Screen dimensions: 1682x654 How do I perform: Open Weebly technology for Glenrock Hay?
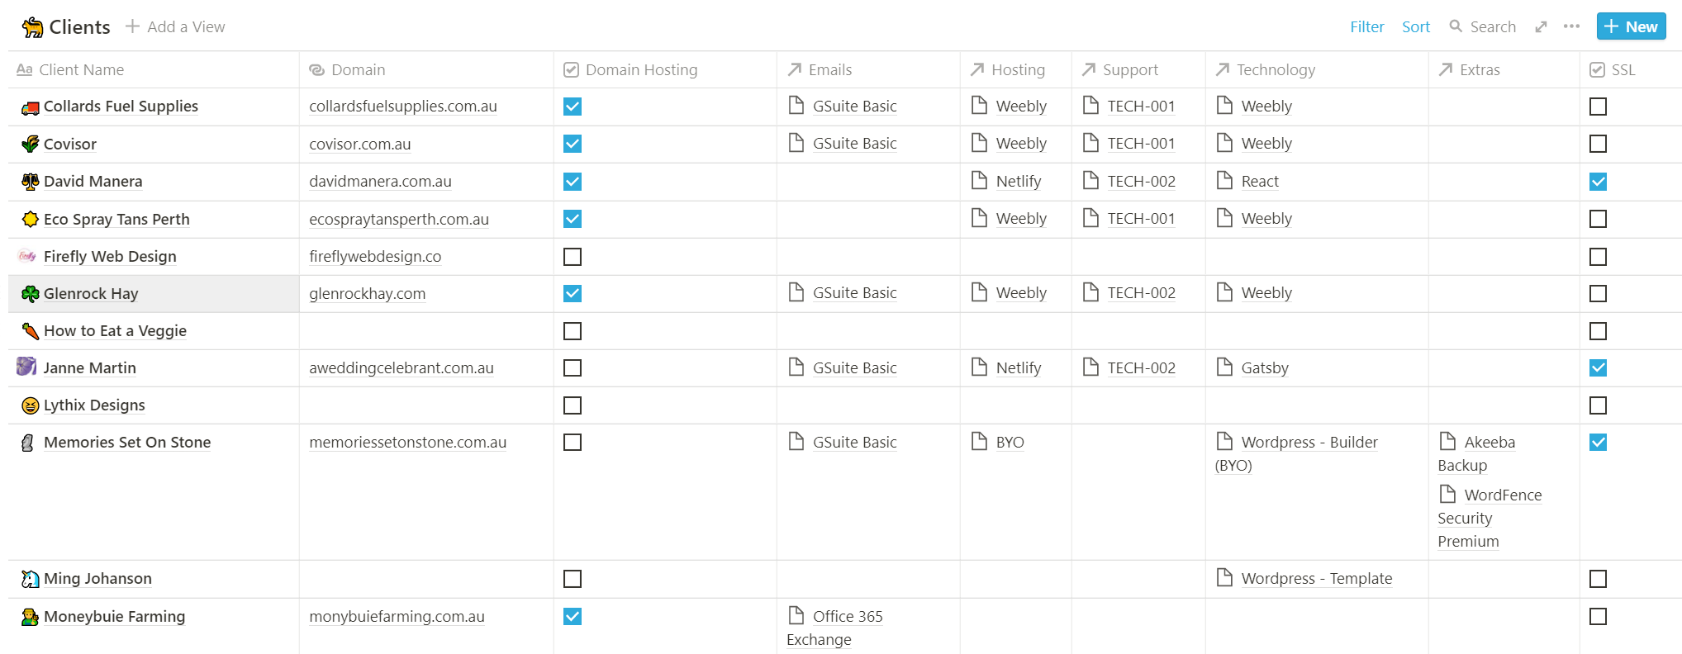click(x=1266, y=293)
